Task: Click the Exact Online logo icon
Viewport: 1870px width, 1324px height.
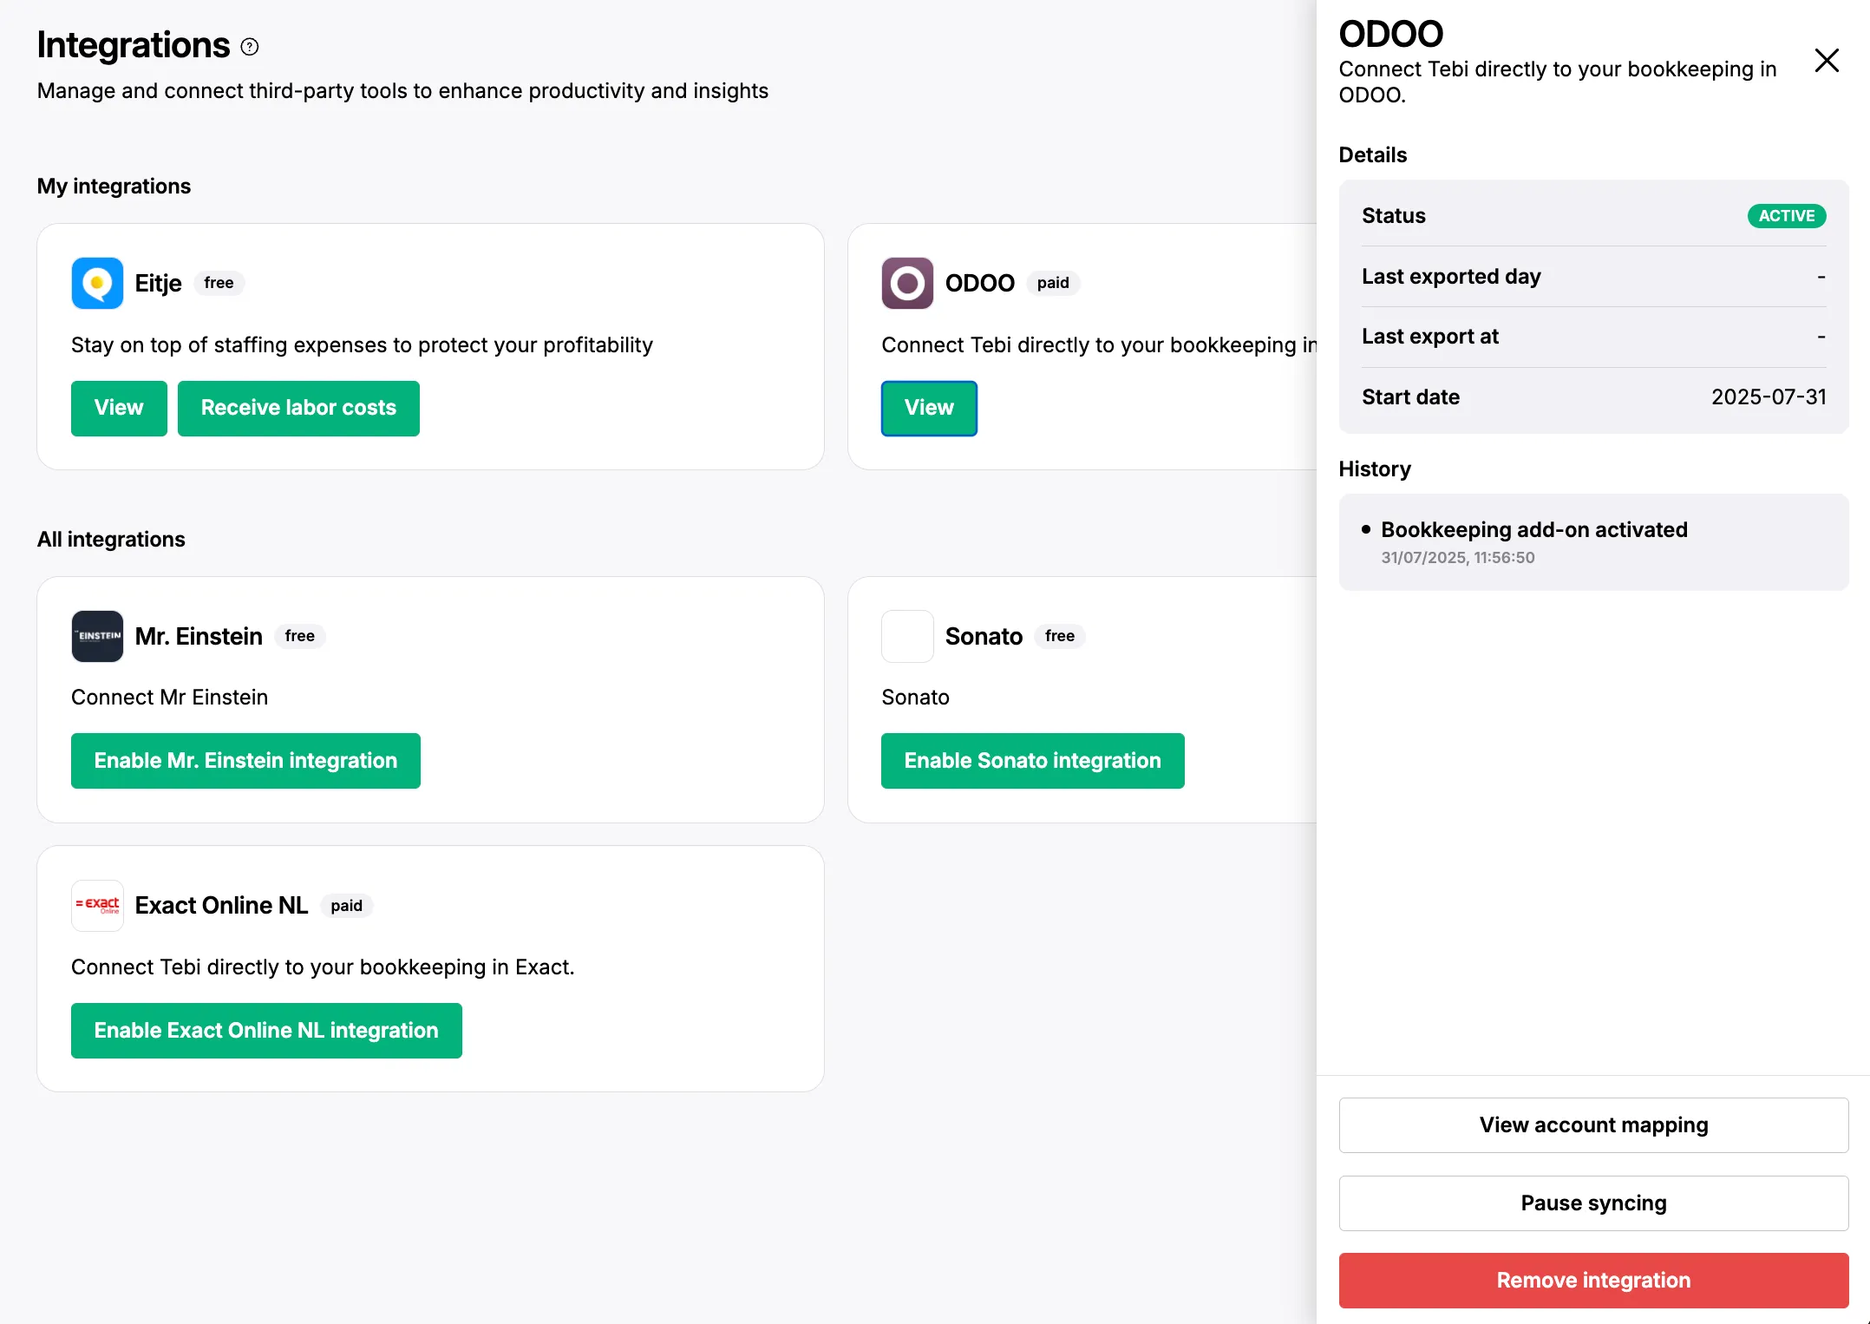Action: (97, 906)
